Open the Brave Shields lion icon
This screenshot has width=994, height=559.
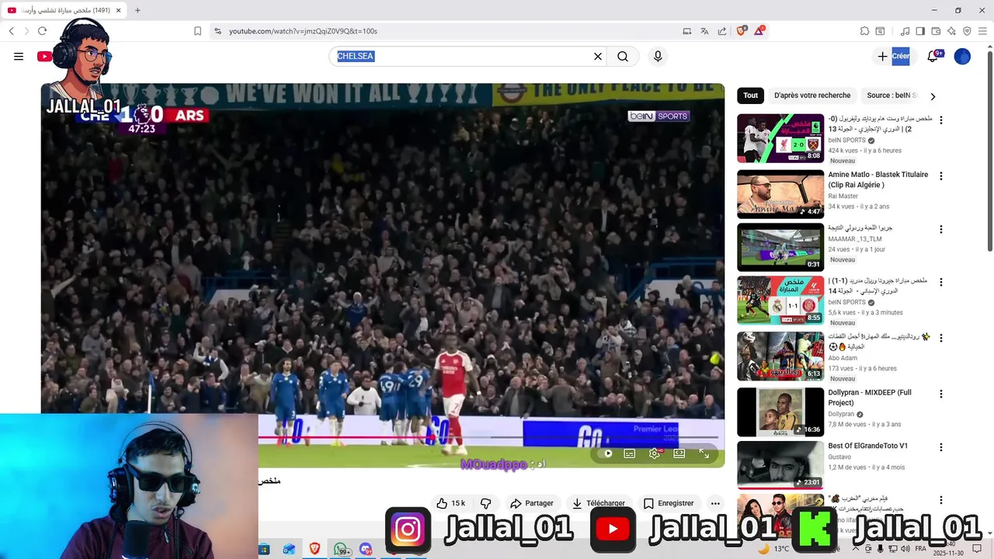pyautogui.click(x=742, y=30)
